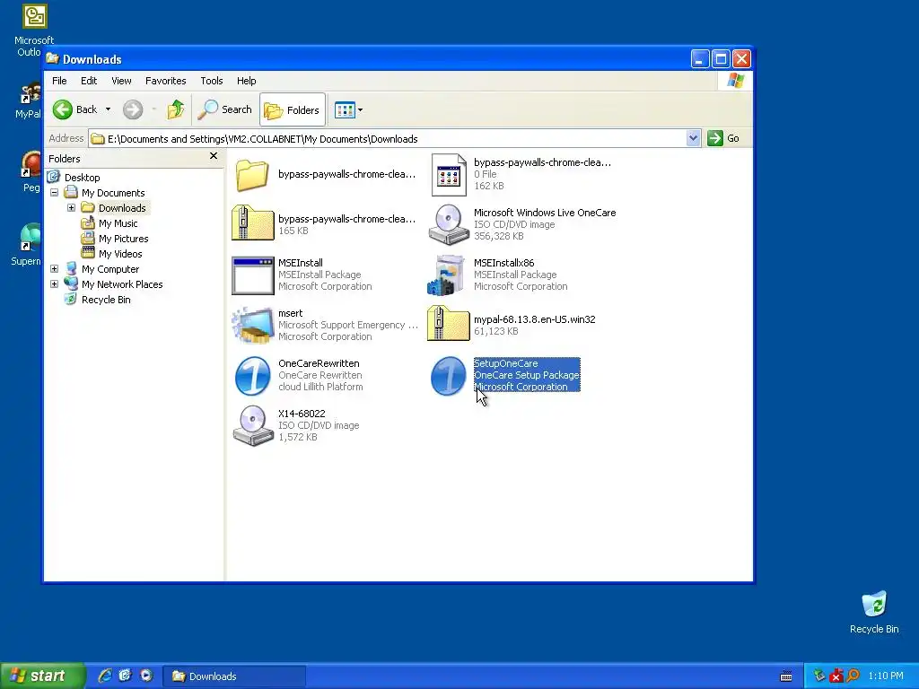Select the SetupOneCare application icon

point(449,376)
